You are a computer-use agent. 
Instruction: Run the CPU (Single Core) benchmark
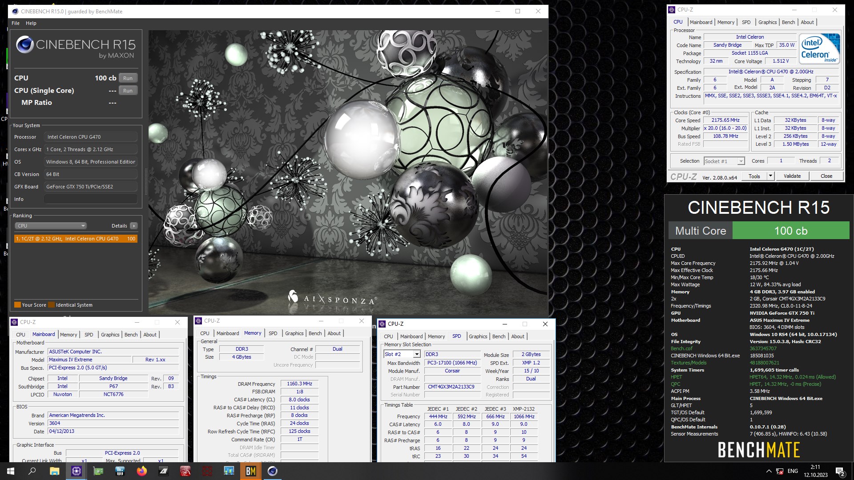pyautogui.click(x=128, y=91)
